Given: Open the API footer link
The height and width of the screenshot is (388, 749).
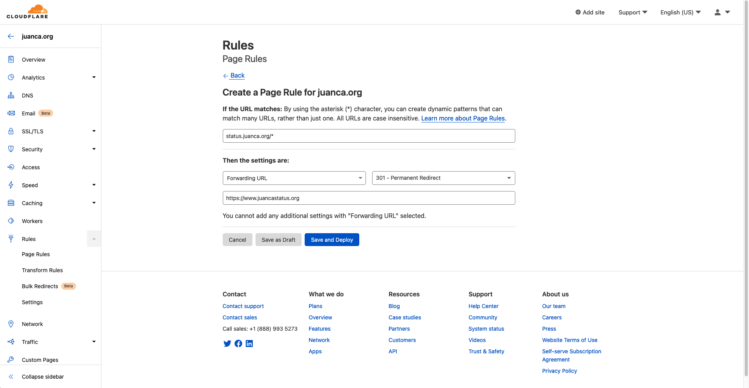Looking at the screenshot, I should (392, 351).
